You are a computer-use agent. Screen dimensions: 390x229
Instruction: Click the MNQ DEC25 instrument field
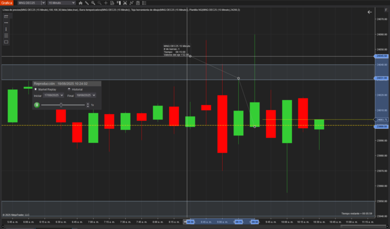click(x=29, y=3)
